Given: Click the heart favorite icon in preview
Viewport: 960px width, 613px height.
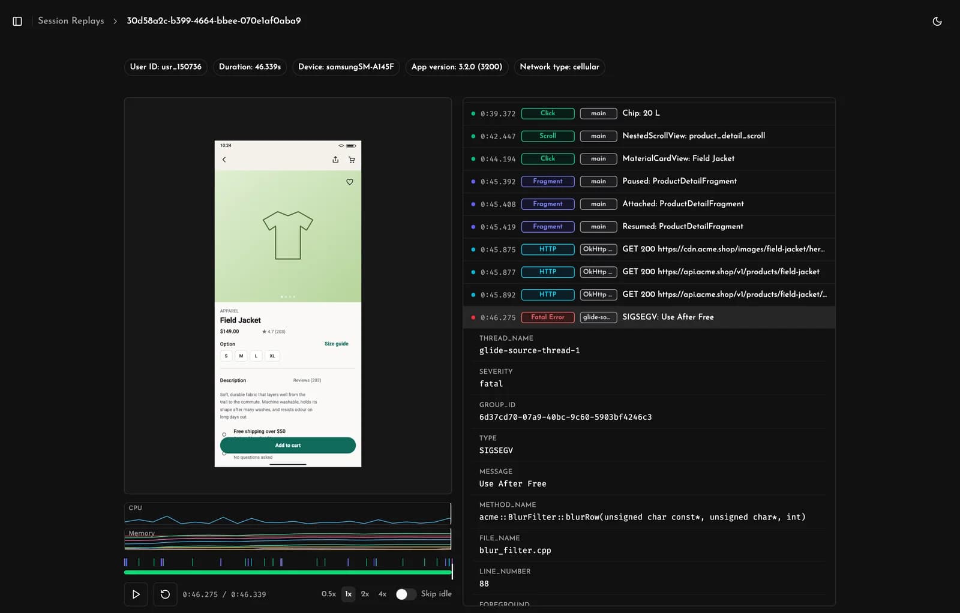Looking at the screenshot, I should point(350,182).
